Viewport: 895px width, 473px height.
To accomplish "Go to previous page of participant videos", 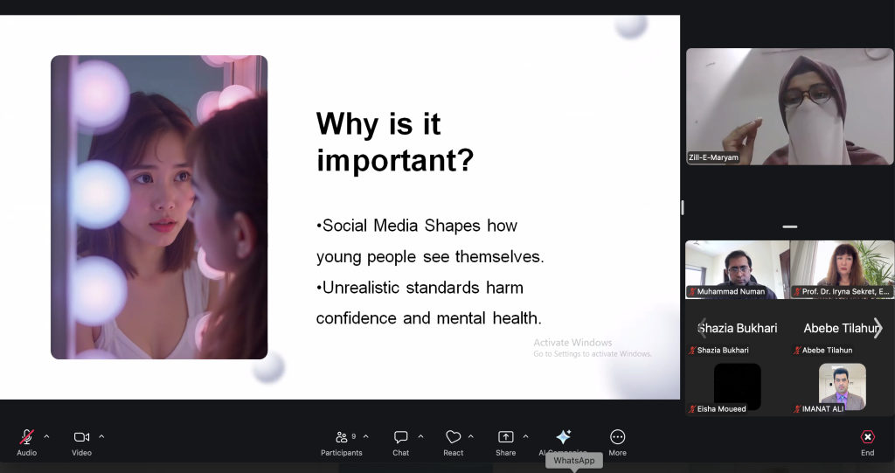I will [x=703, y=328].
